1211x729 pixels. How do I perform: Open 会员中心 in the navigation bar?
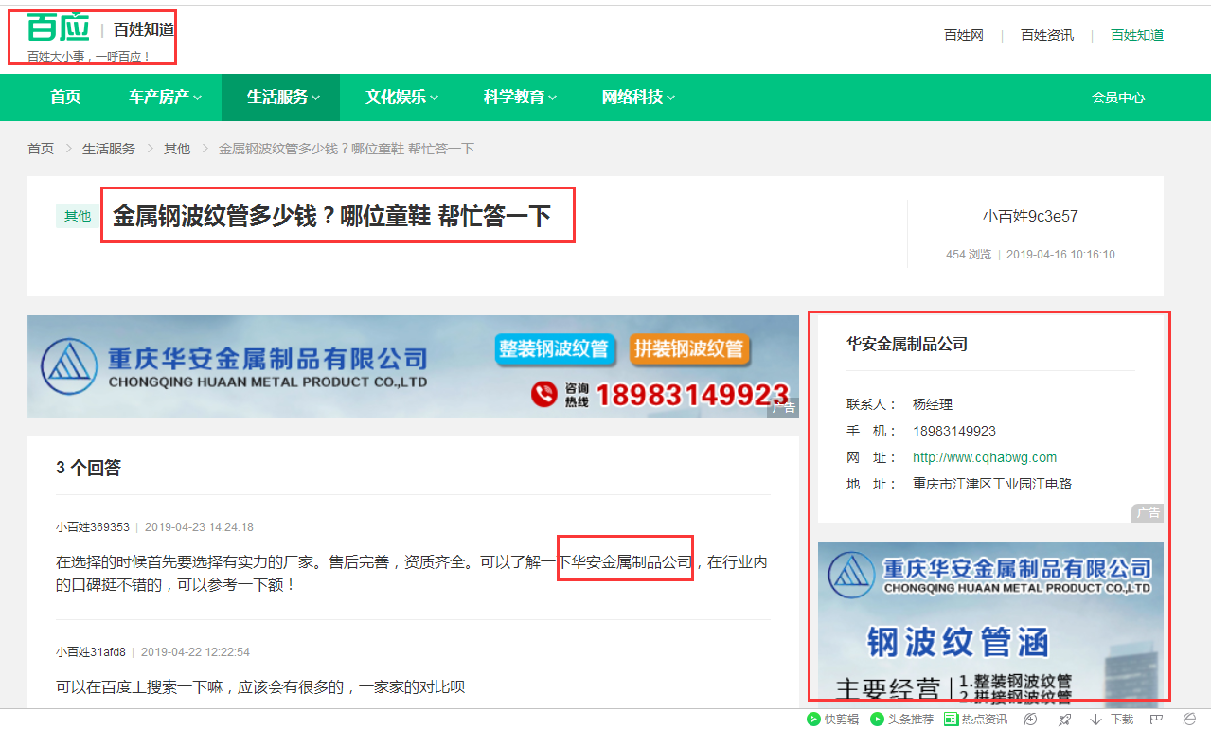click(1118, 97)
